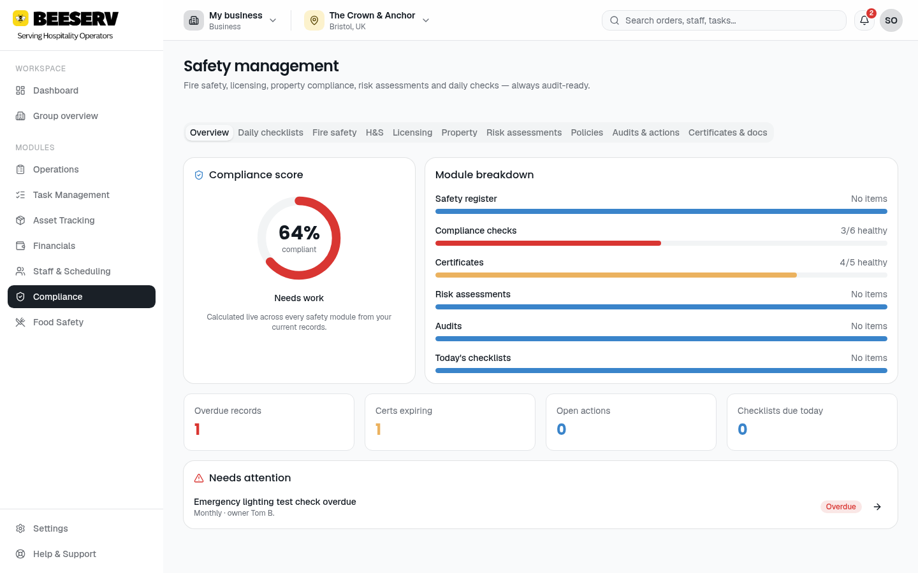Screen dimensions: 918x573
Task: Focus the Search orders, staff, tasks field
Action: tap(724, 20)
